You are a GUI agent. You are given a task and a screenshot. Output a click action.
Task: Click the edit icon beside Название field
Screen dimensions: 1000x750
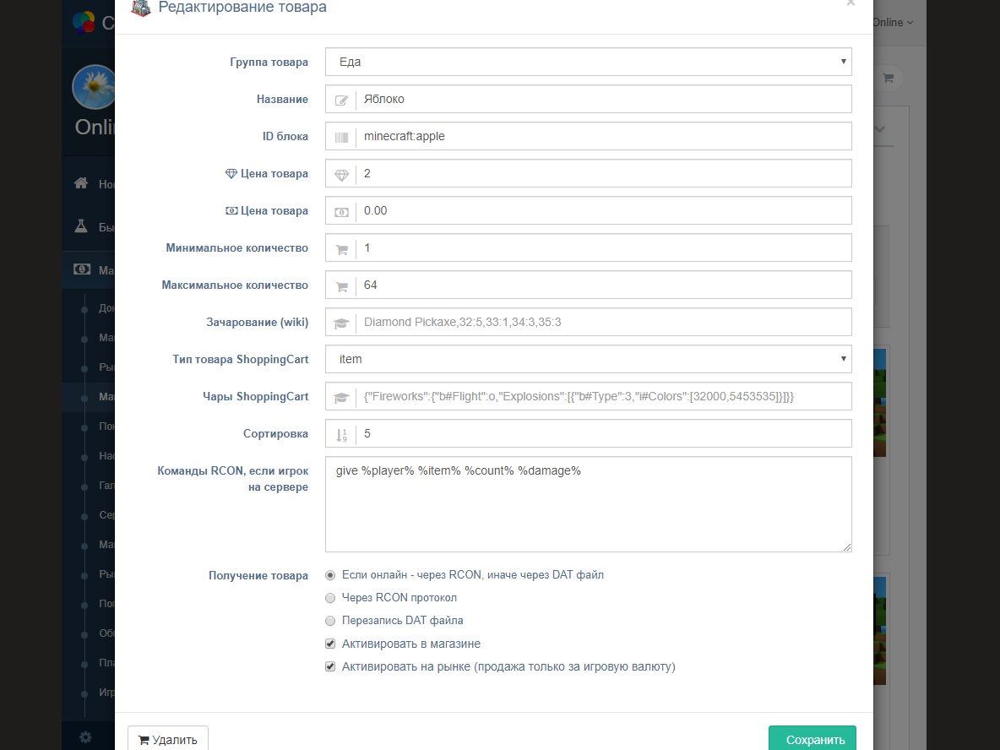point(341,100)
